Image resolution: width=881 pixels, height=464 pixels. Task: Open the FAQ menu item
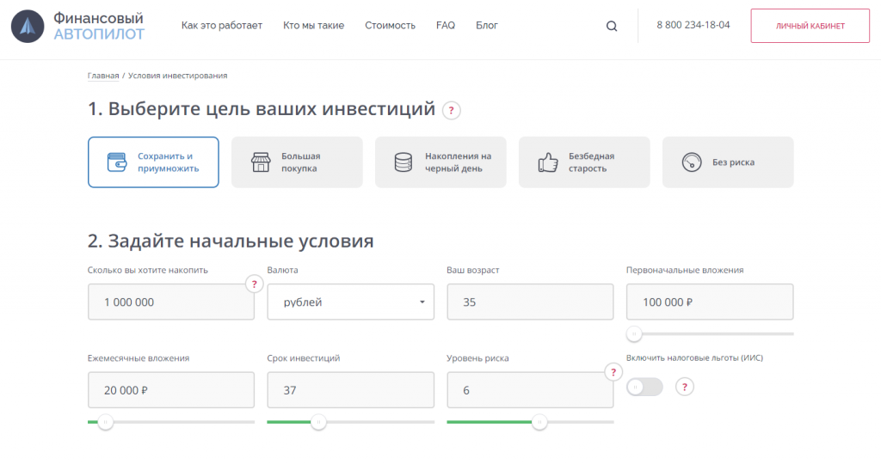click(x=446, y=25)
